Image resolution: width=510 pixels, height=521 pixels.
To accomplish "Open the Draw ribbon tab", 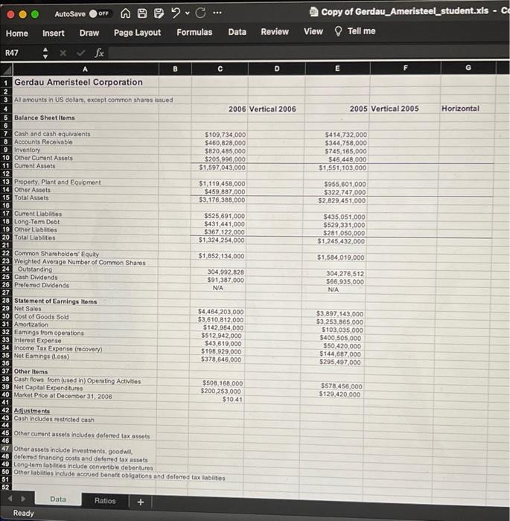I will pyautogui.click(x=89, y=33).
